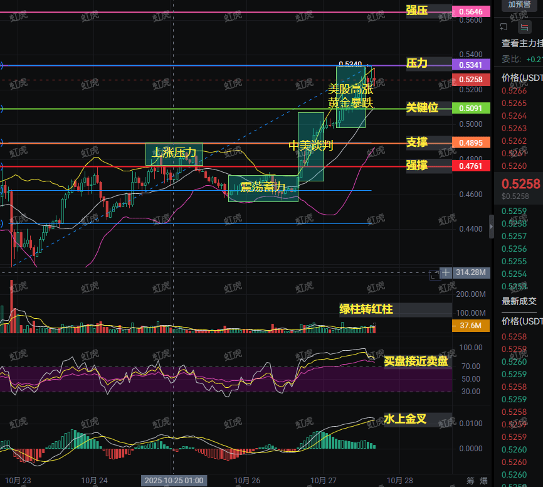543x487 pixels.
Task: Click the 委比 ratio label
Action: click(x=512, y=59)
